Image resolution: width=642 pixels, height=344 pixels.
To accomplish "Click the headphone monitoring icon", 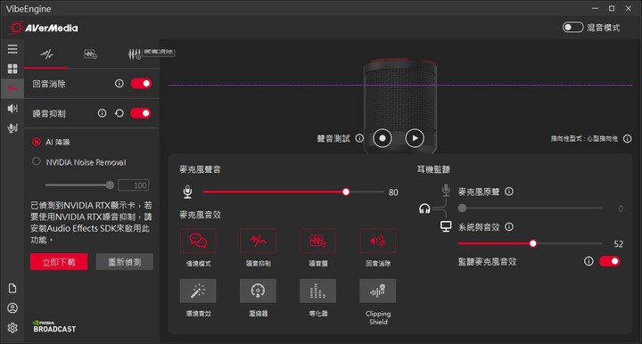I will point(424,209).
